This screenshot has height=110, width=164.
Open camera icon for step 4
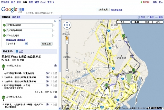(x=47, y=85)
